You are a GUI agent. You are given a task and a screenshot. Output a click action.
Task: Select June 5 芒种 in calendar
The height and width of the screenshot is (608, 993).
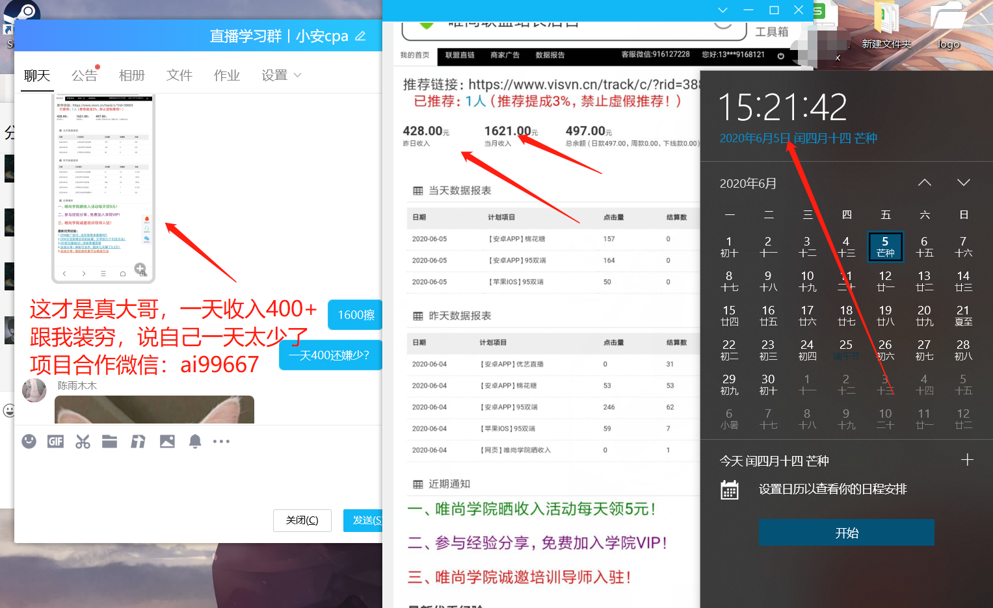click(885, 247)
